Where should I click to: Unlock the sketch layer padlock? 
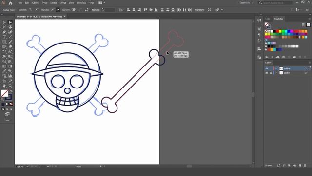coord(271,73)
